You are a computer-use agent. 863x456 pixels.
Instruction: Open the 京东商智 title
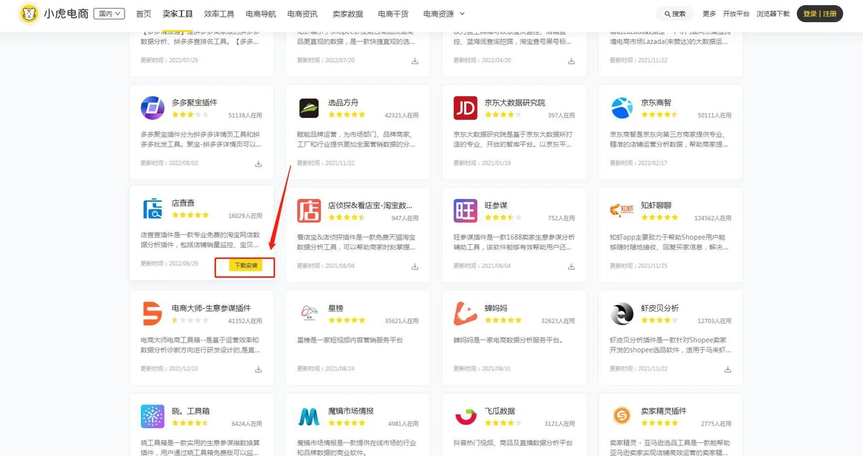[656, 103]
